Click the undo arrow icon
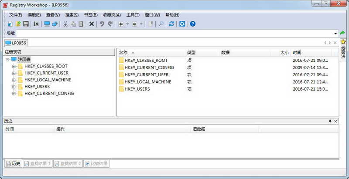 102,24
